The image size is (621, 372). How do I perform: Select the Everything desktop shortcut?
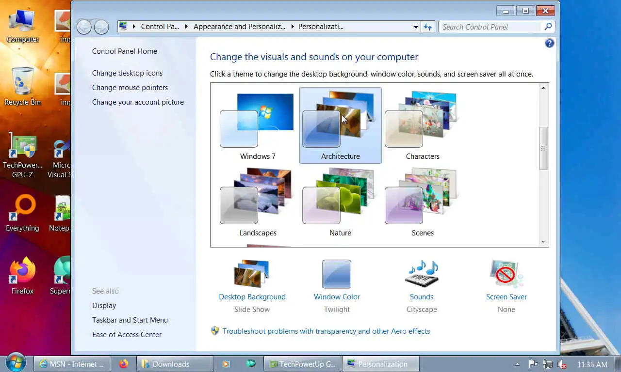22,213
